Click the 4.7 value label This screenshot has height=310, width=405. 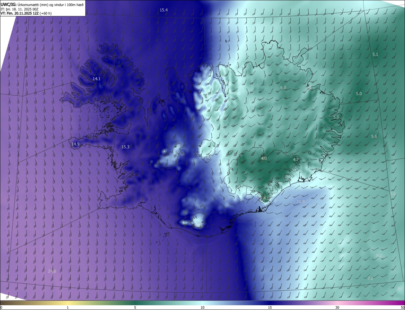[x=296, y=159]
